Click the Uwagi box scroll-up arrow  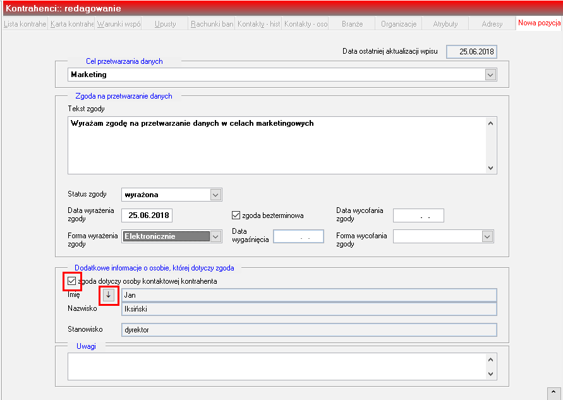coord(491,360)
